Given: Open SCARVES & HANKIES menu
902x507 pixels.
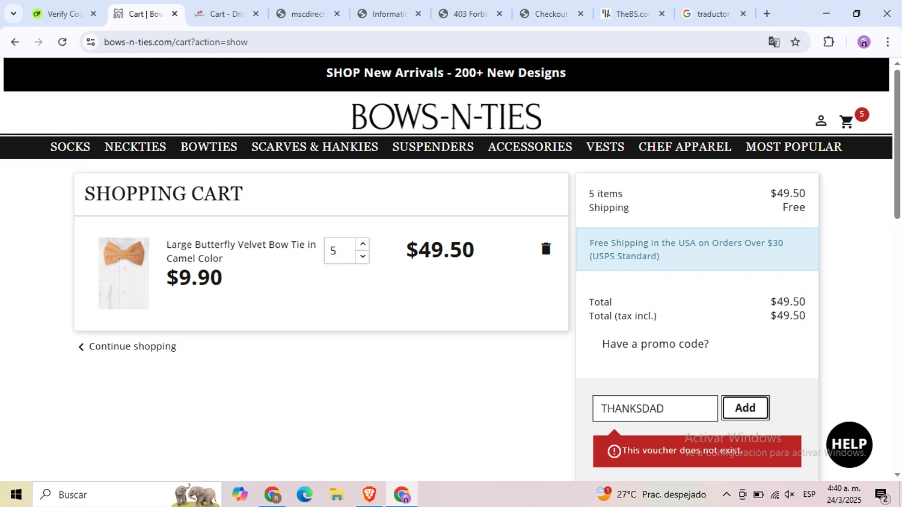Looking at the screenshot, I should click(314, 147).
